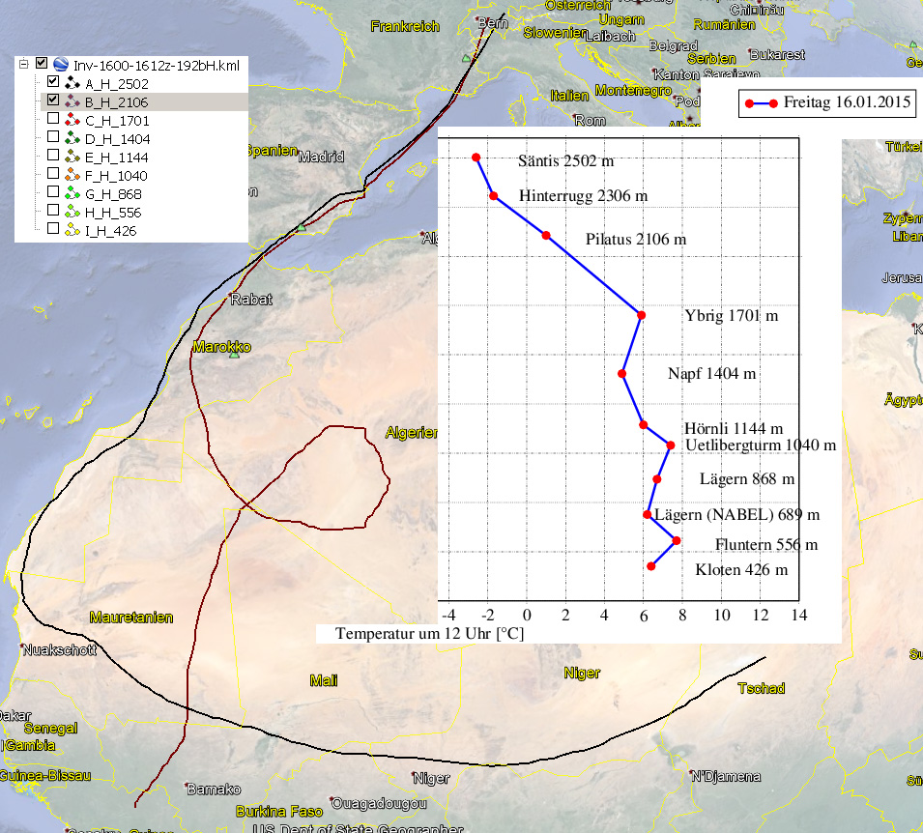
Task: Click the green path icon of G_H_868
Action: [x=72, y=192]
